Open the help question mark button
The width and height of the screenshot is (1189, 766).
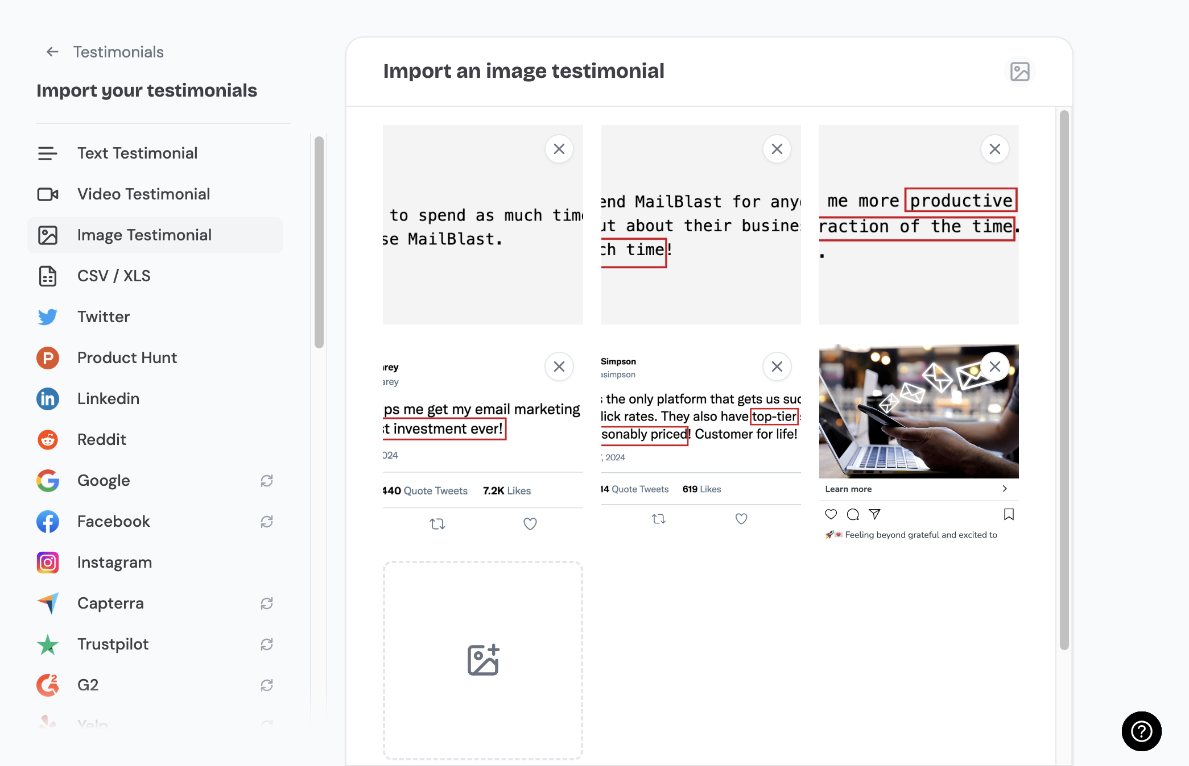coord(1142,731)
